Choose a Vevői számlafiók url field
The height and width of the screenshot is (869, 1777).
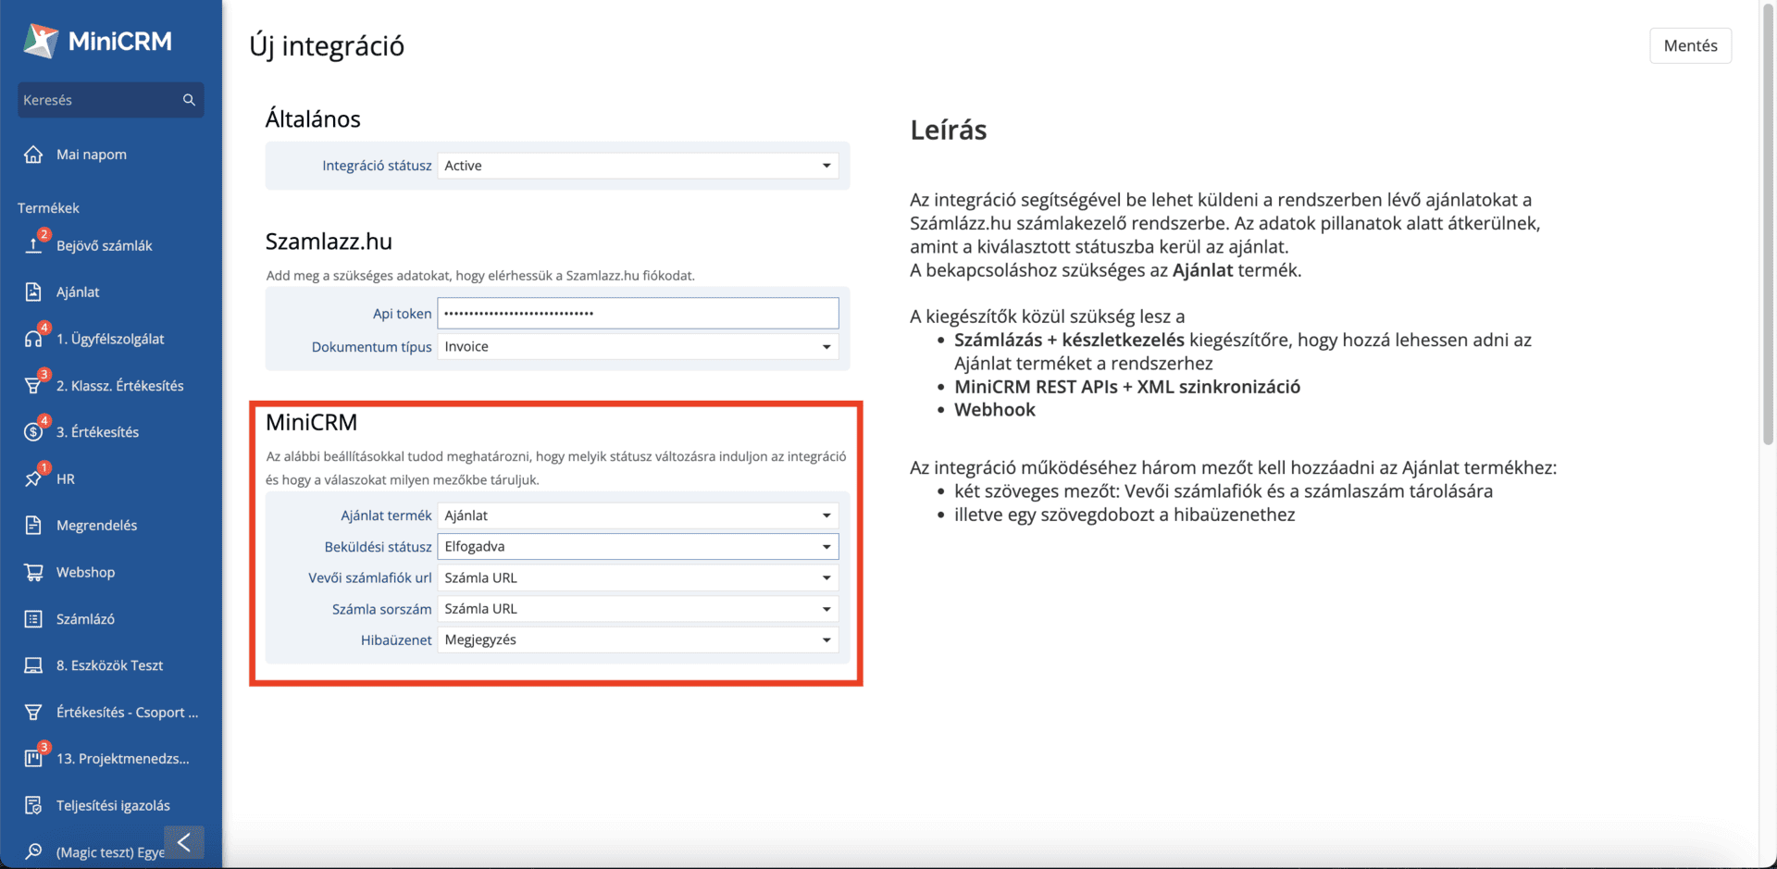638,578
